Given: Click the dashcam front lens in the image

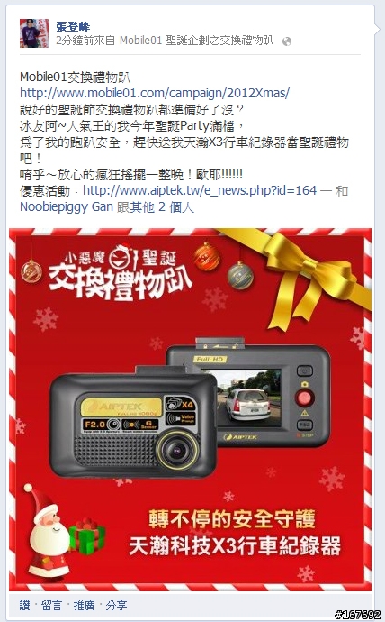Looking at the screenshot, I should [177, 450].
